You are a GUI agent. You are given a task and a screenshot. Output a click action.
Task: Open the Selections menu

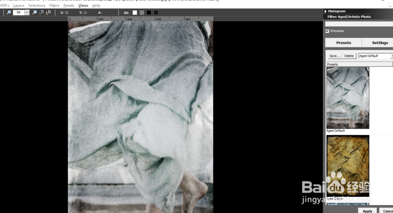pyautogui.click(x=37, y=5)
